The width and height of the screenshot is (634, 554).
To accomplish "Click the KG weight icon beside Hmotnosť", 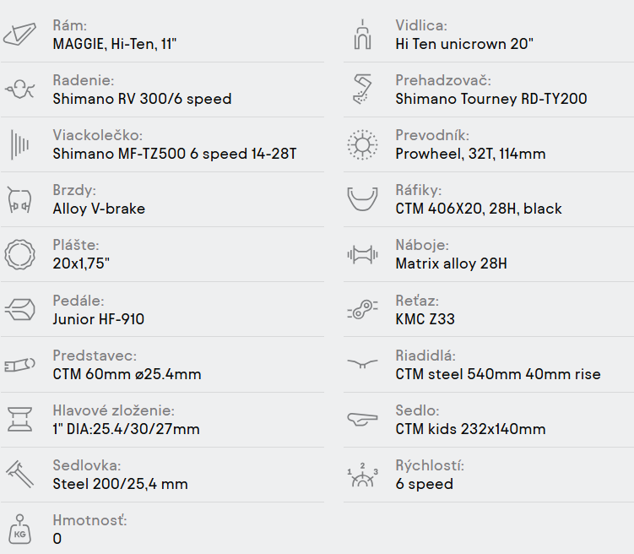I will [x=20, y=530].
